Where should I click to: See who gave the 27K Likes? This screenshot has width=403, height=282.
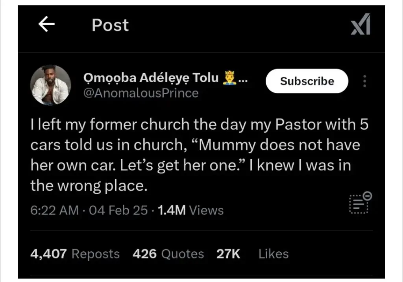click(252, 254)
